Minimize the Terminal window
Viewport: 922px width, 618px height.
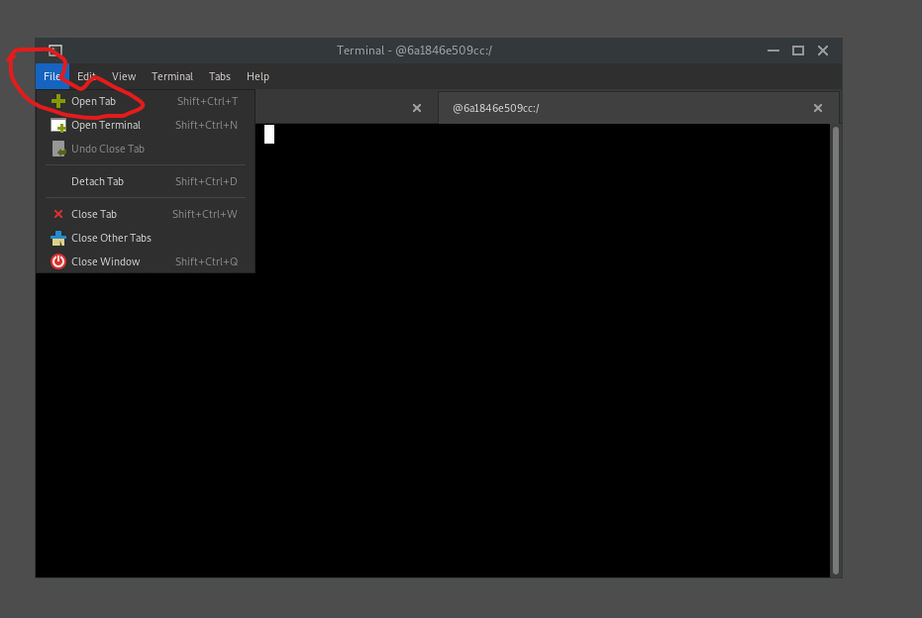(773, 51)
